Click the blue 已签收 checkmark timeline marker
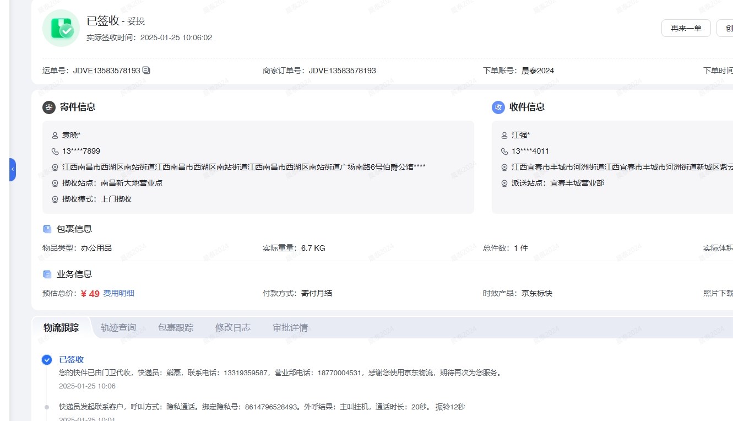 point(47,360)
